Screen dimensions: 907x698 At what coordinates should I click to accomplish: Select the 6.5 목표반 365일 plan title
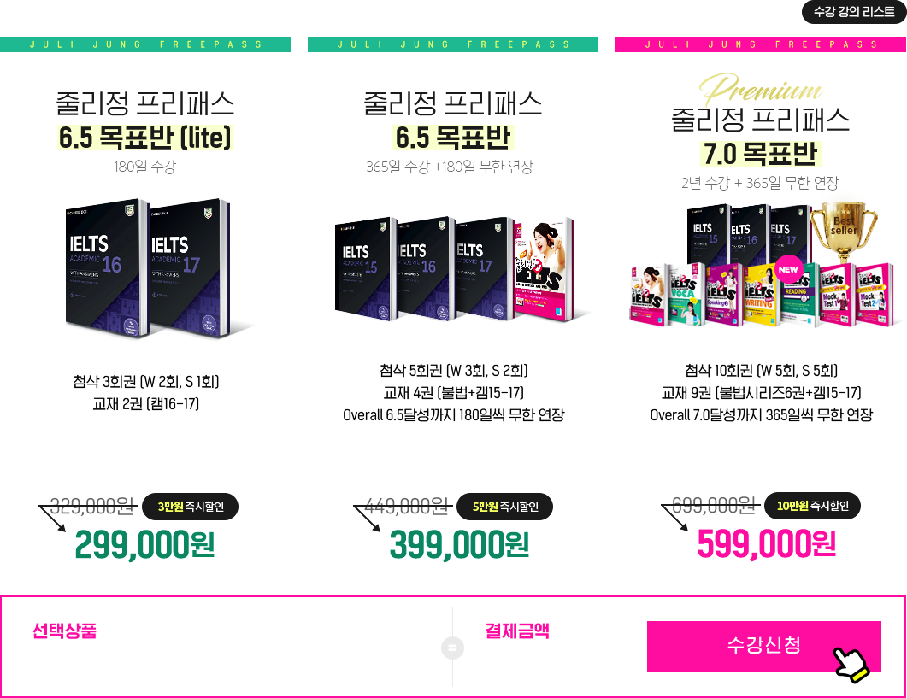pos(453,137)
